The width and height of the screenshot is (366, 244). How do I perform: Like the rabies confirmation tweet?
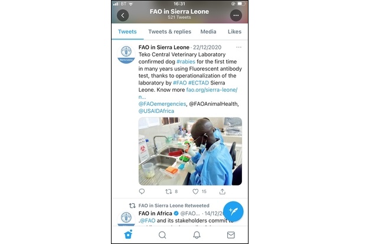[x=195, y=191]
